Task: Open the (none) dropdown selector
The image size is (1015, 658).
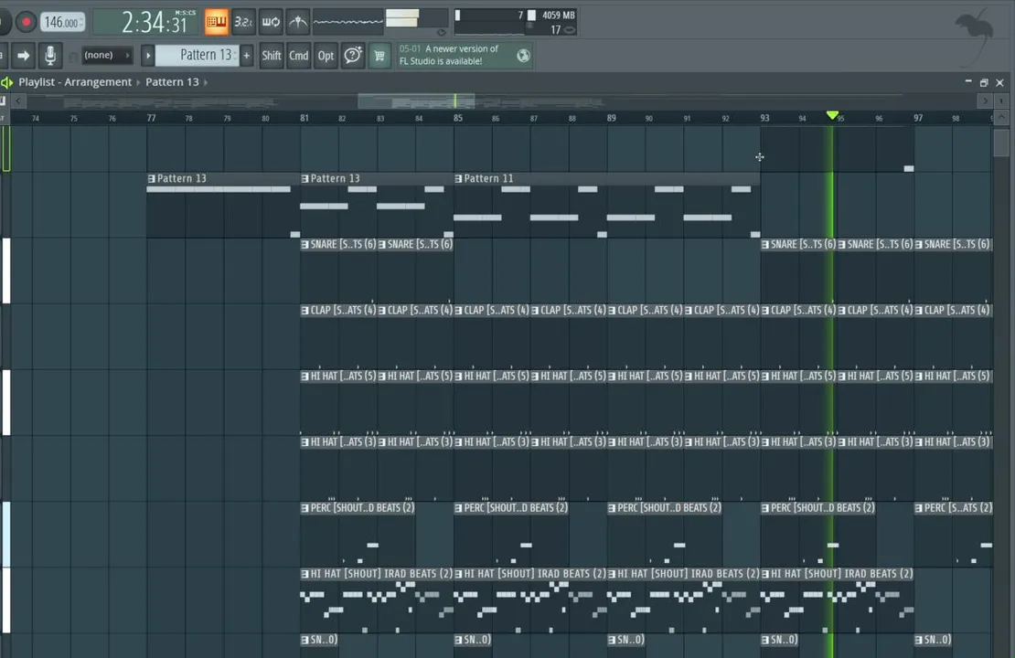Action: (108, 56)
